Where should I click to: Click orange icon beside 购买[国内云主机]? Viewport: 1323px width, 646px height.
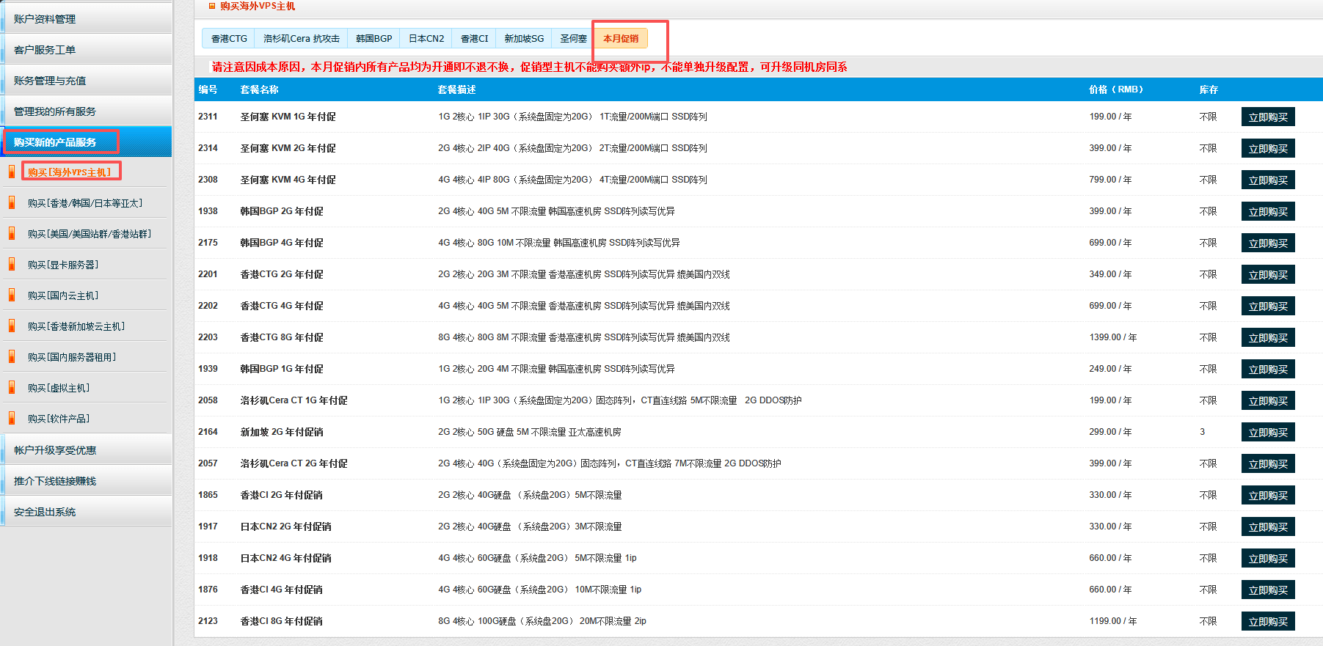pyautogui.click(x=11, y=296)
